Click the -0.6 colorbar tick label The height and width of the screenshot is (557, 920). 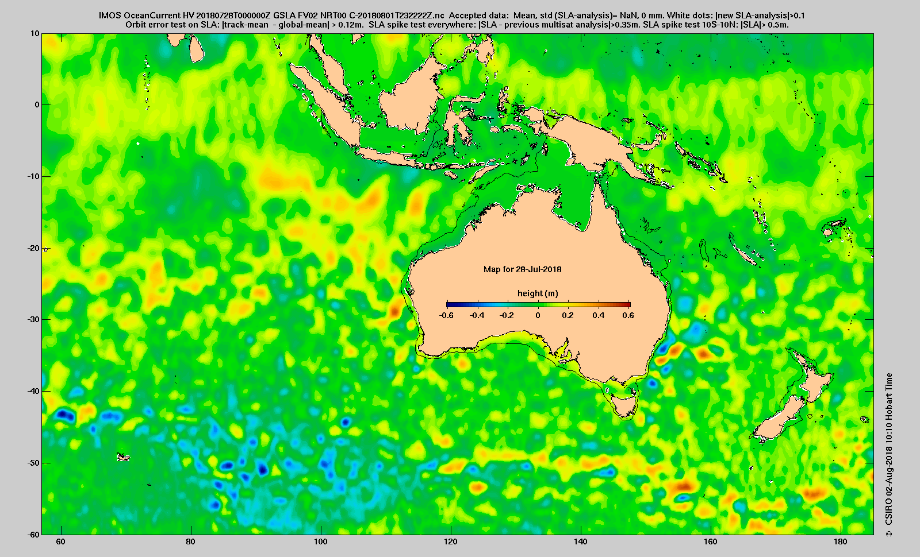(x=446, y=315)
